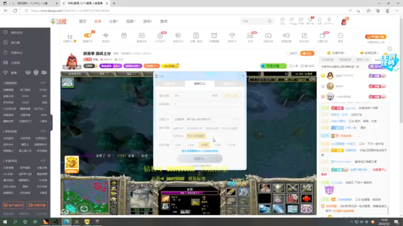Open the flame icon with NEW badge
This screenshot has height=226, width=403.
pyautogui.click(x=160, y=35)
